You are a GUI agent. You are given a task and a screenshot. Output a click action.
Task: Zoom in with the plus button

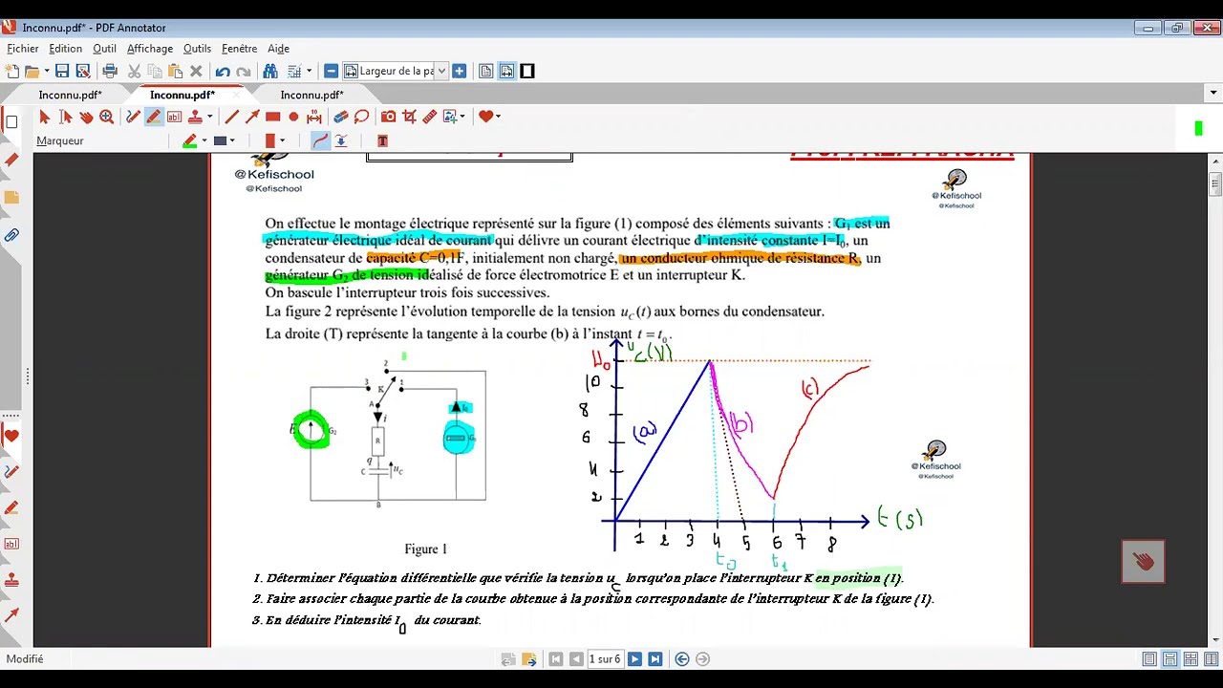[460, 71]
